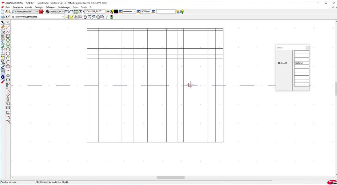Click the layers icon beside VOLLLINIE_BREIT
The image size is (337, 185).
(108, 12)
